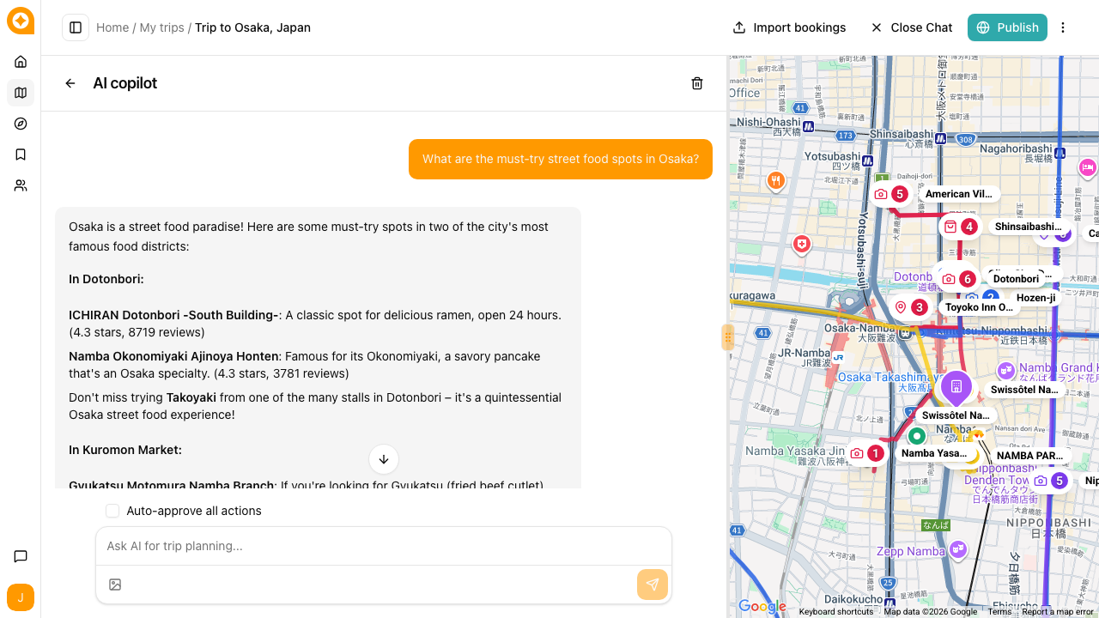Open the compass explore icon
Screen dimensions: 1099x618
(x=21, y=124)
